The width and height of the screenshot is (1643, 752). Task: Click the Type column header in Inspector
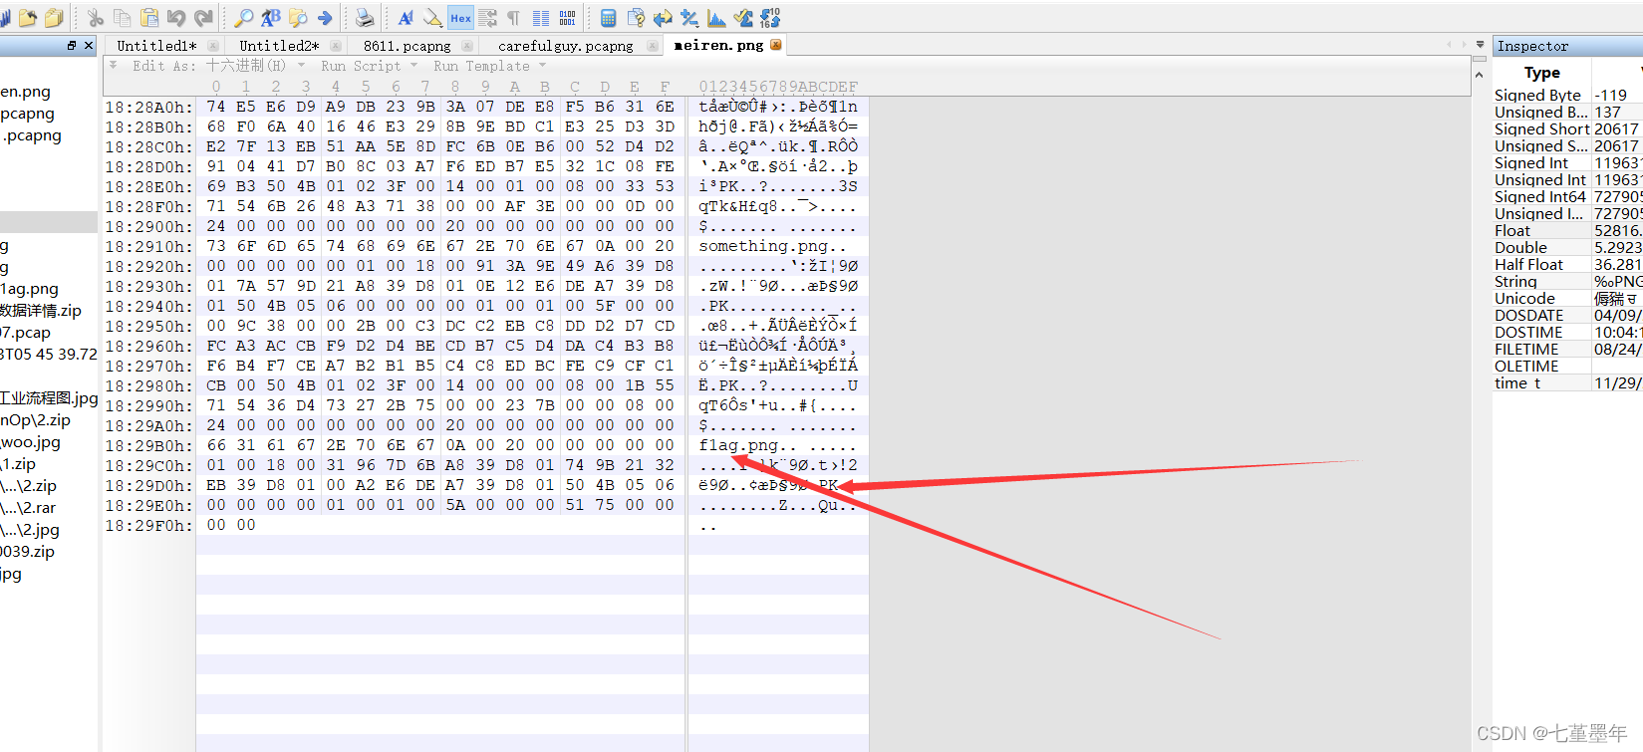pyautogui.click(x=1541, y=73)
